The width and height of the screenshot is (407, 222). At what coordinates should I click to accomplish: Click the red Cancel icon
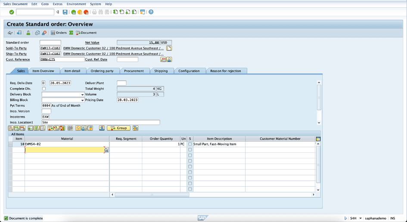pos(86,12)
